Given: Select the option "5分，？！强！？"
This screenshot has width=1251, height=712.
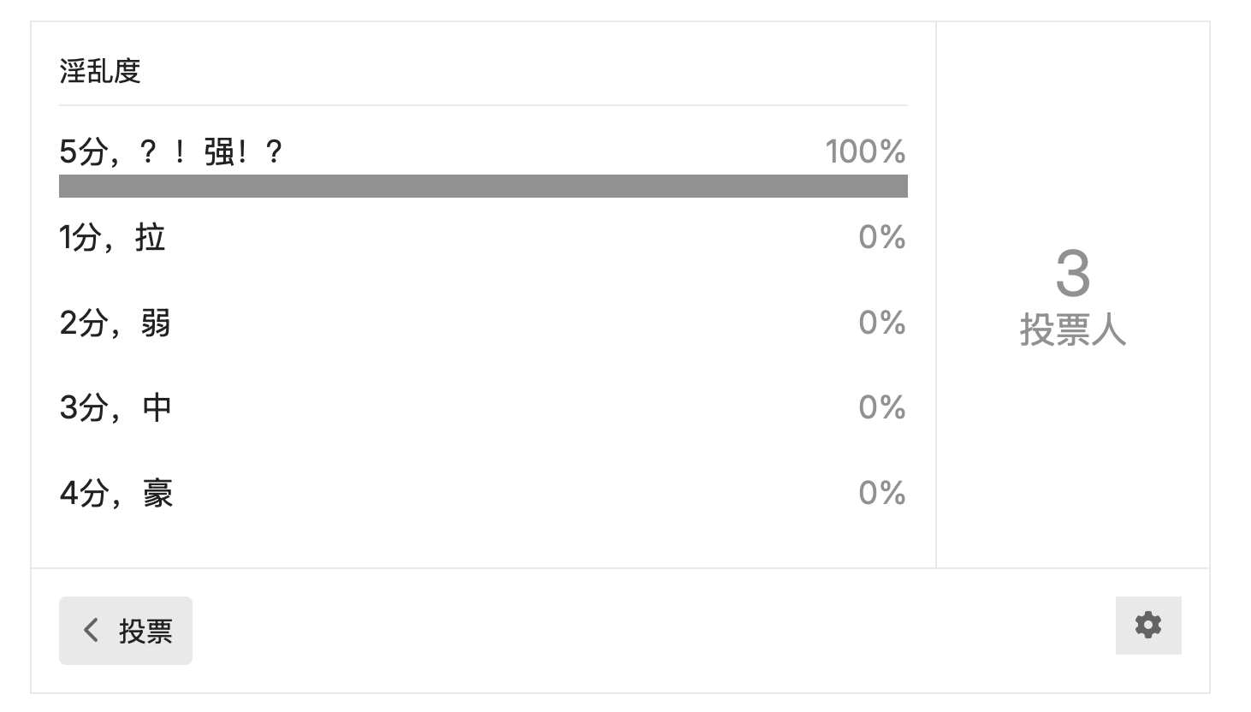Looking at the screenshot, I should pyautogui.click(x=170, y=152).
